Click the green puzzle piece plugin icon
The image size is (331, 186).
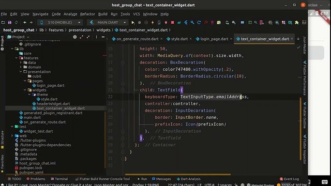point(297,22)
